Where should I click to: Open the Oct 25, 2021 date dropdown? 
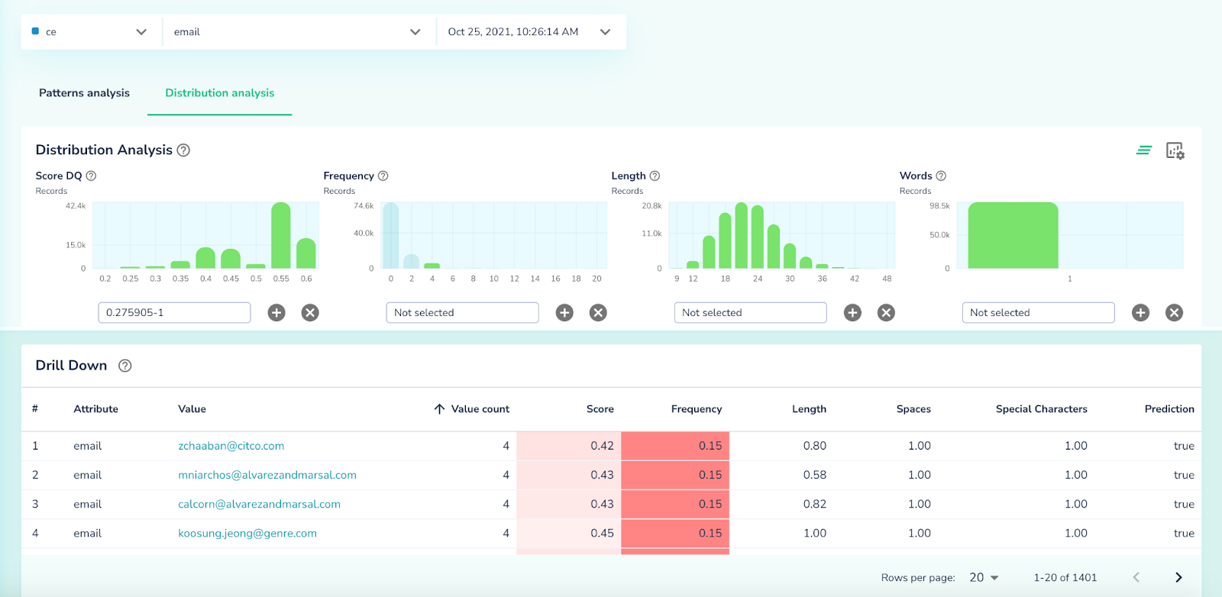531,32
